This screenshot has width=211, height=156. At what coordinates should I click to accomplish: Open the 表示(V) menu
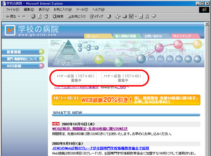(44, 9)
